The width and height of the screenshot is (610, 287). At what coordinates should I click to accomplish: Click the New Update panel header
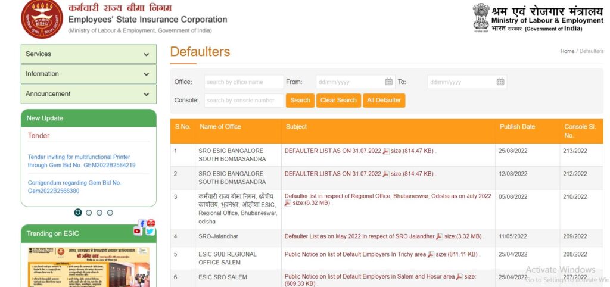[89, 118]
